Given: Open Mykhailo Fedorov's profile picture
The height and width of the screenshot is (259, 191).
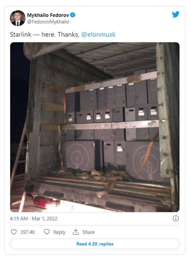Looking at the screenshot, I should (18, 18).
